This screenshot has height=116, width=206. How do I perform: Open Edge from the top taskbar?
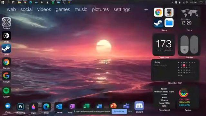pyautogui.click(x=31, y=2)
